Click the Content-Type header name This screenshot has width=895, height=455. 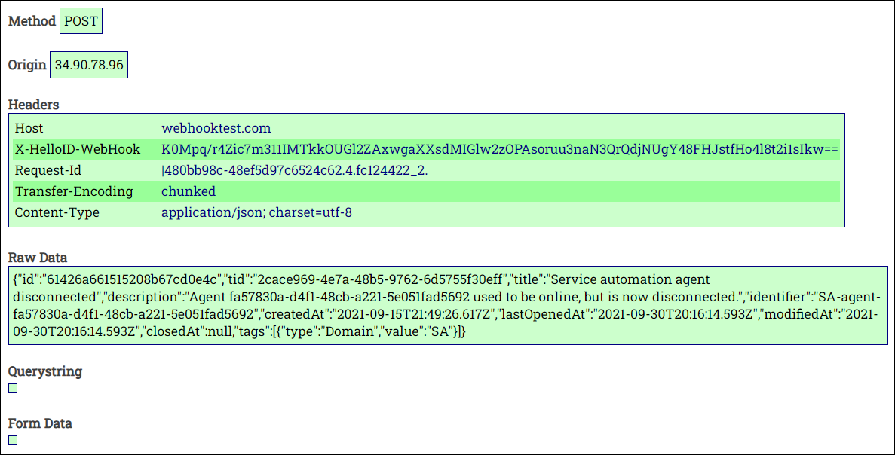click(57, 212)
